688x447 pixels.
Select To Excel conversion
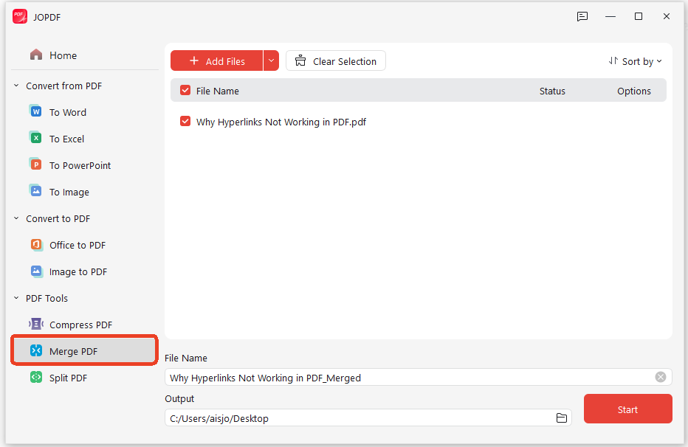click(x=85, y=139)
